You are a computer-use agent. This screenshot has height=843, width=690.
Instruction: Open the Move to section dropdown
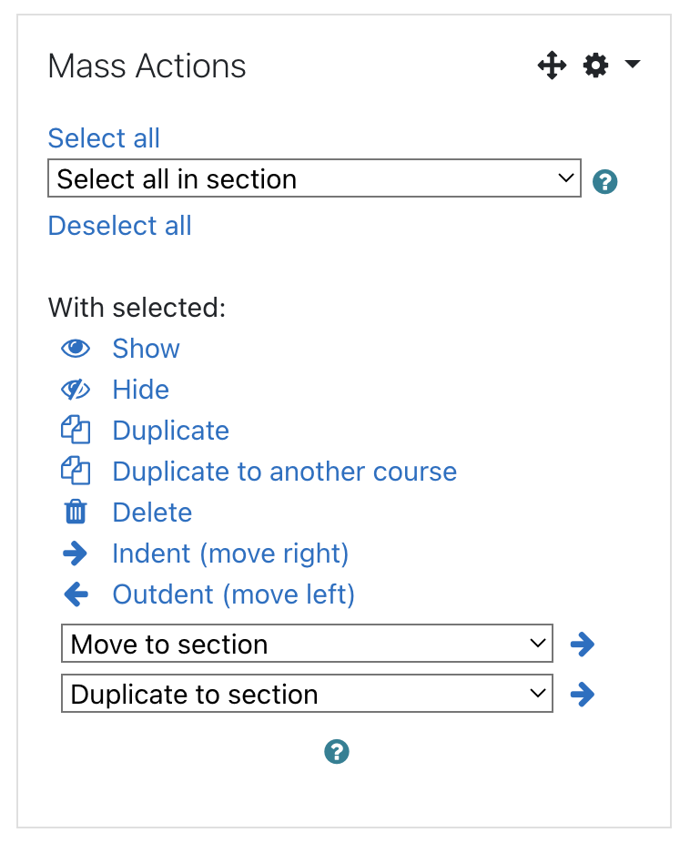point(307,644)
